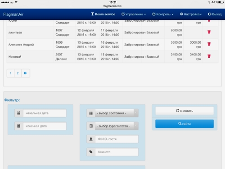Click the Фильтр: section heading
Viewport: 225px width, 169px height.
(12, 100)
